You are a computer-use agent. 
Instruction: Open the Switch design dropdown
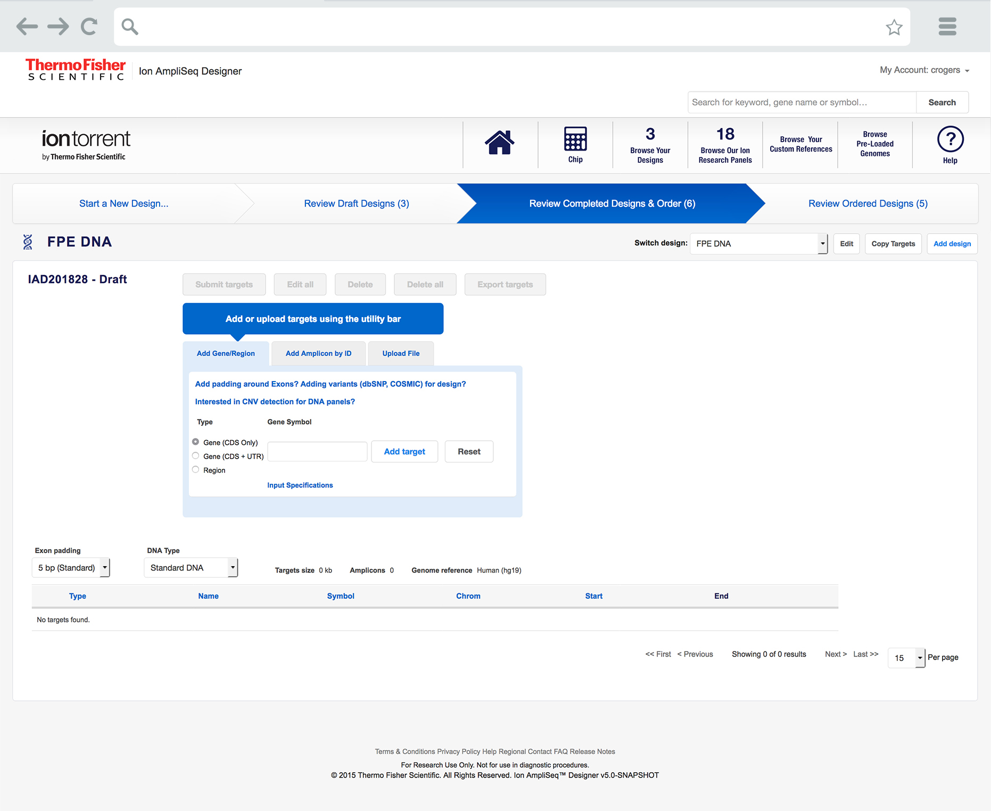[759, 244]
